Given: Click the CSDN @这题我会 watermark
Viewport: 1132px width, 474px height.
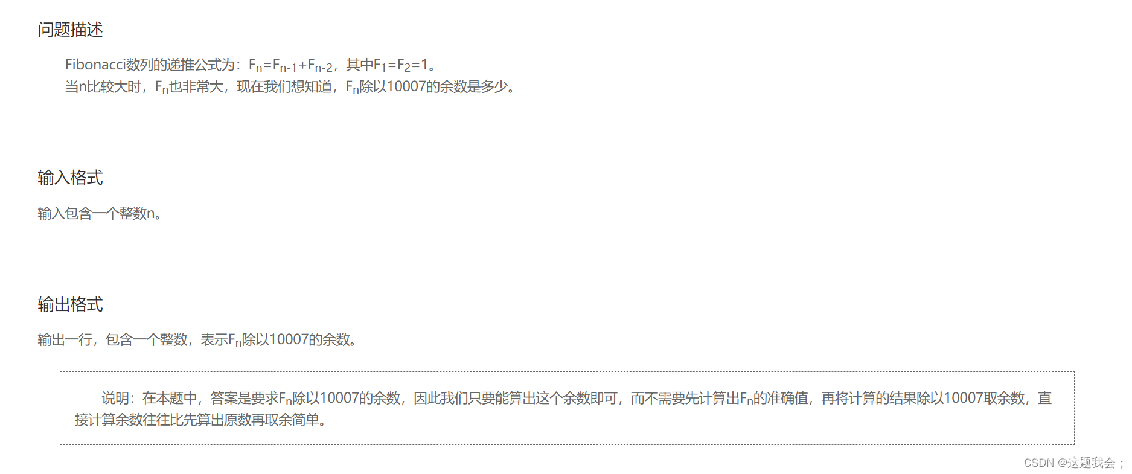Looking at the screenshot, I should coord(1073,463).
